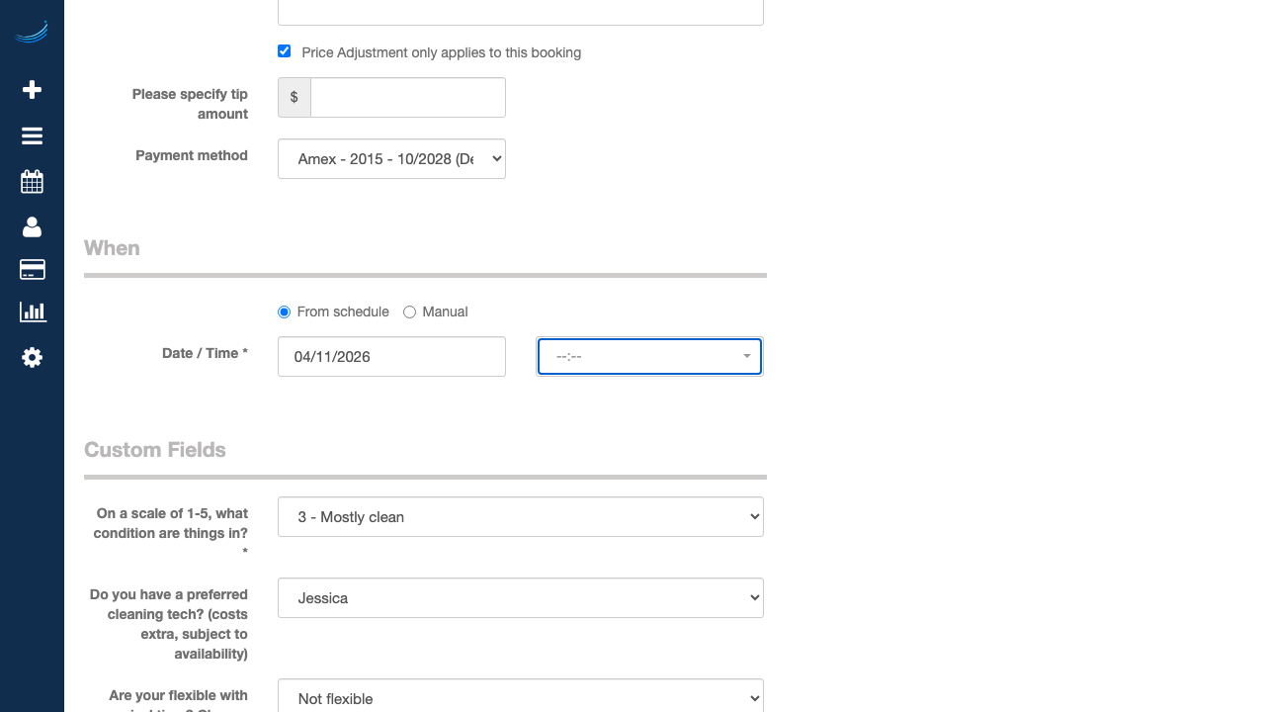The width and height of the screenshot is (1265, 712).
Task: Open the credit card payments icon
Action: (32, 270)
